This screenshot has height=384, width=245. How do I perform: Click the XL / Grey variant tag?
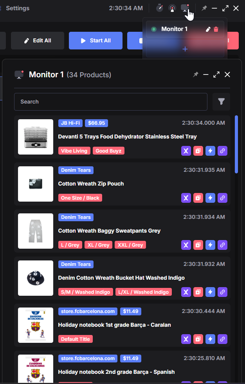point(99,245)
